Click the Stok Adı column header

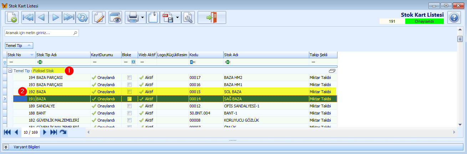[266, 55]
